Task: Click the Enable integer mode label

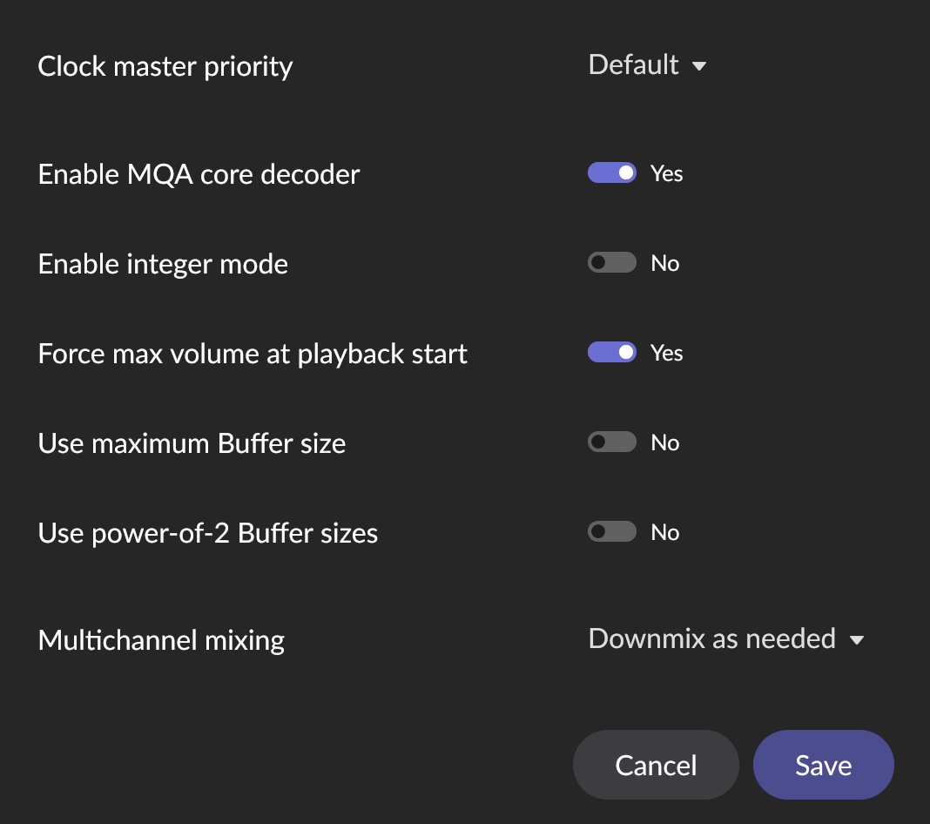Action: pyautogui.click(x=163, y=264)
